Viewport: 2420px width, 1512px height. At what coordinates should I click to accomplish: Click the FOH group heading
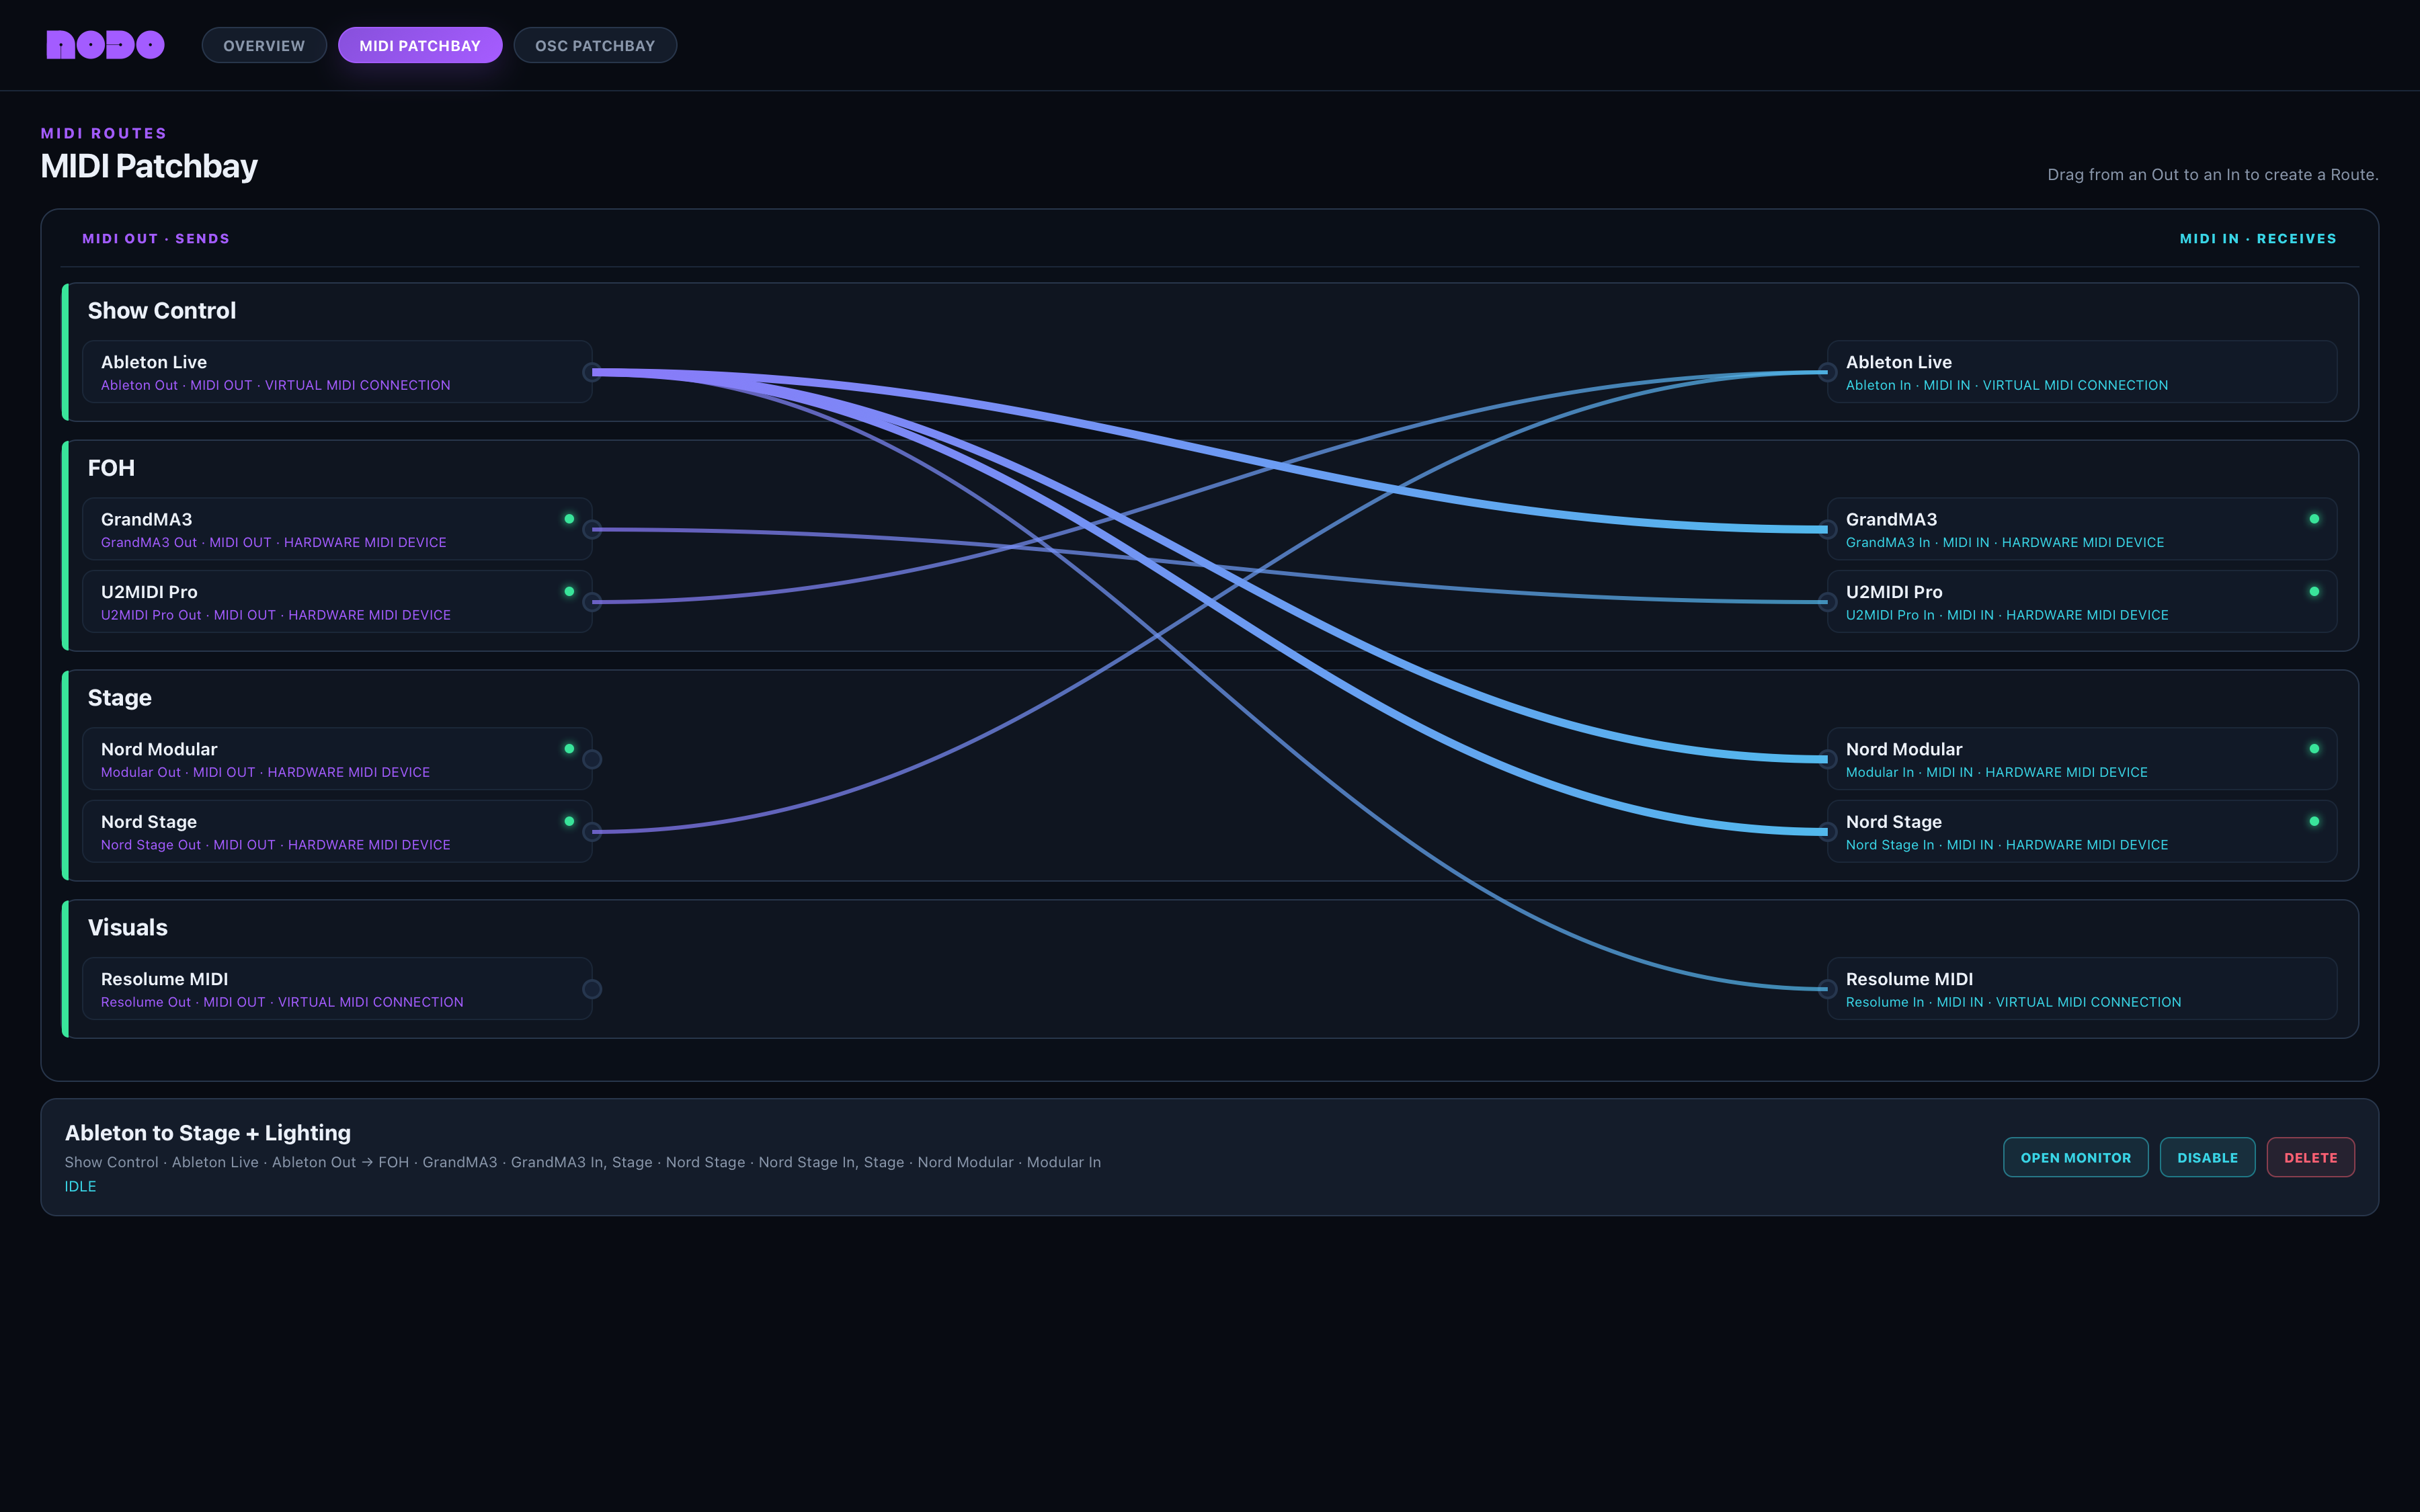[111, 468]
